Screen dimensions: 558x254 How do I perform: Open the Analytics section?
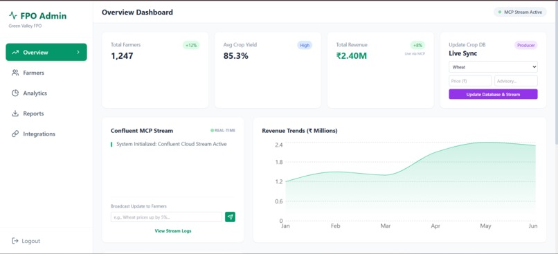point(46,93)
